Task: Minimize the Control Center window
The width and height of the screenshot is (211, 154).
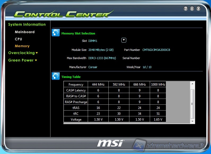Action: pyautogui.click(x=192, y=8)
